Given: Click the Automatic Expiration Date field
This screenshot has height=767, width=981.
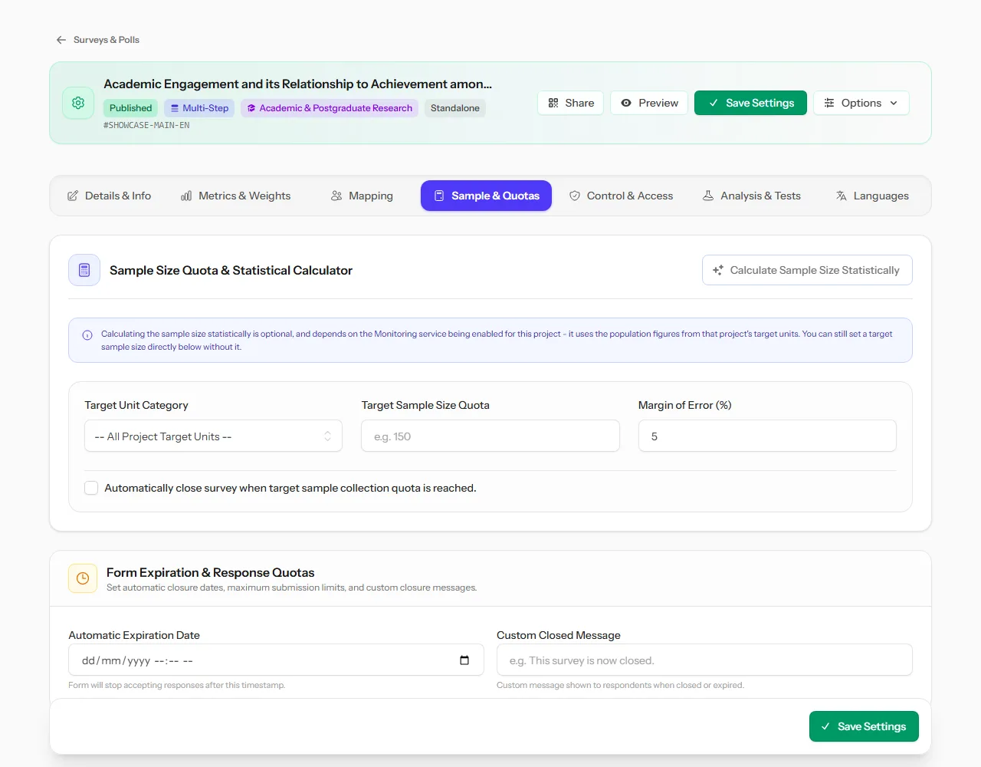Looking at the screenshot, I should click(276, 660).
